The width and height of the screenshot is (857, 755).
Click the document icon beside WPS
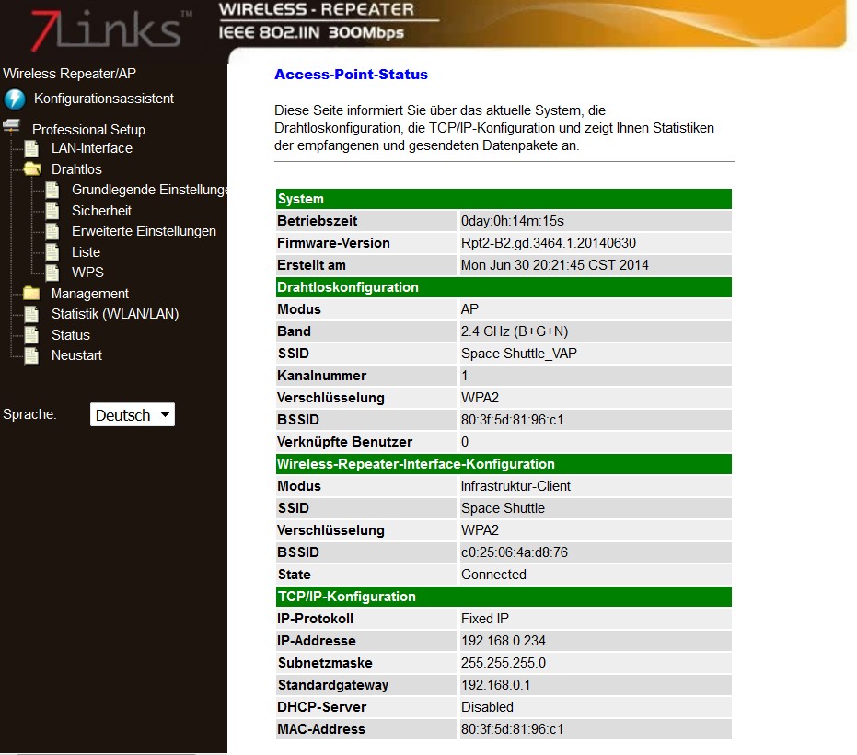53,273
